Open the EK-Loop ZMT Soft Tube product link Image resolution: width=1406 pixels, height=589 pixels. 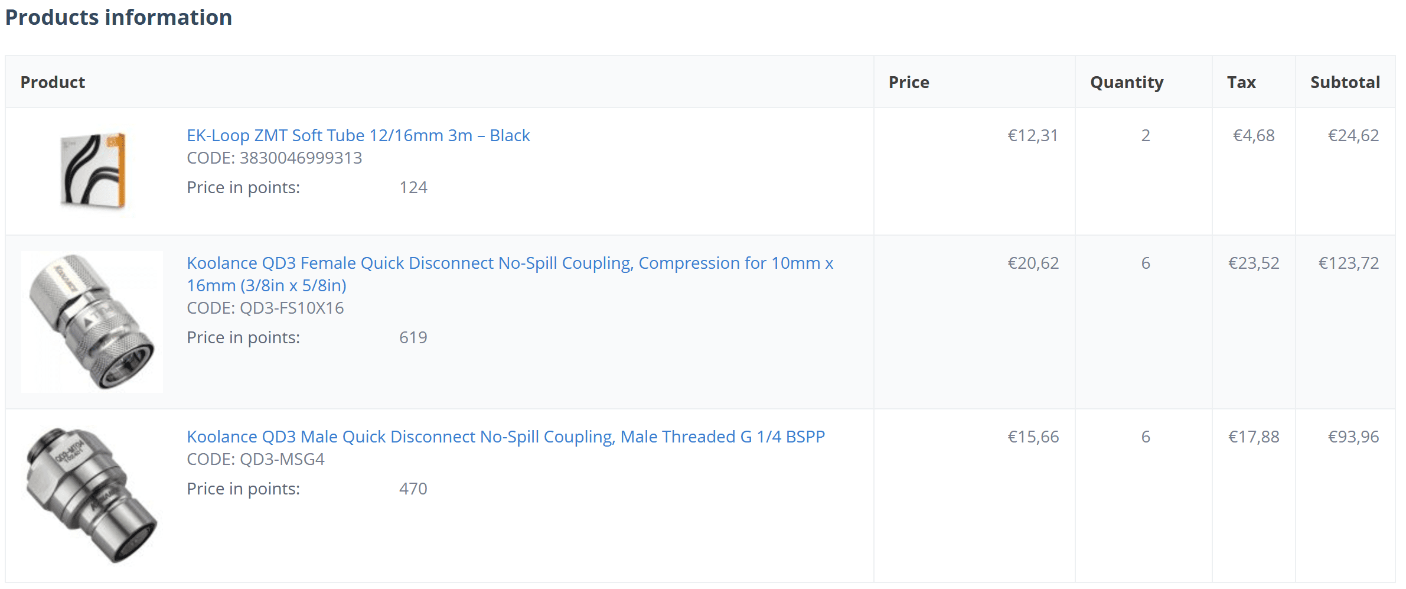click(x=358, y=135)
